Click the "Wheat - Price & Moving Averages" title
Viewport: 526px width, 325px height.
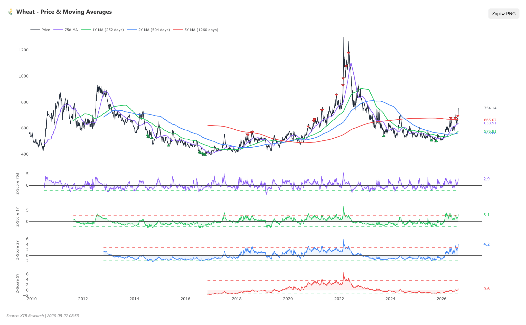click(x=64, y=12)
